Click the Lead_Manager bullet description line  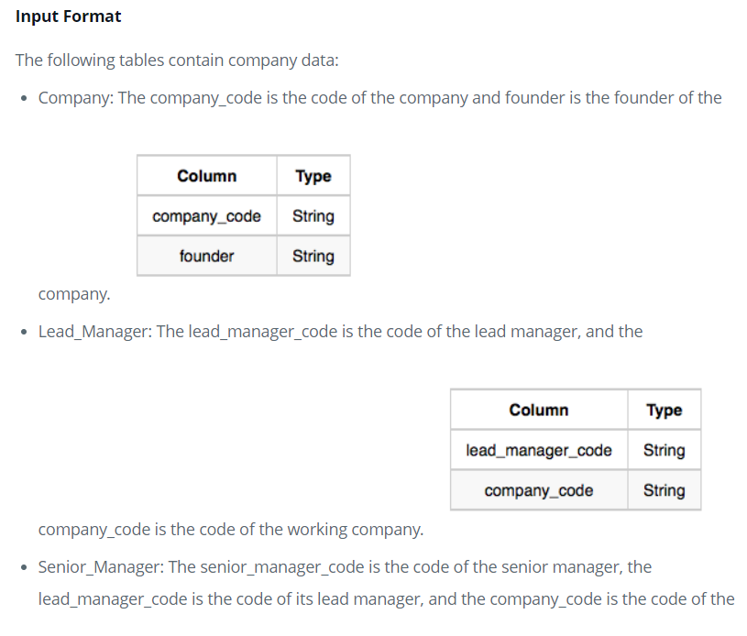pos(340,332)
